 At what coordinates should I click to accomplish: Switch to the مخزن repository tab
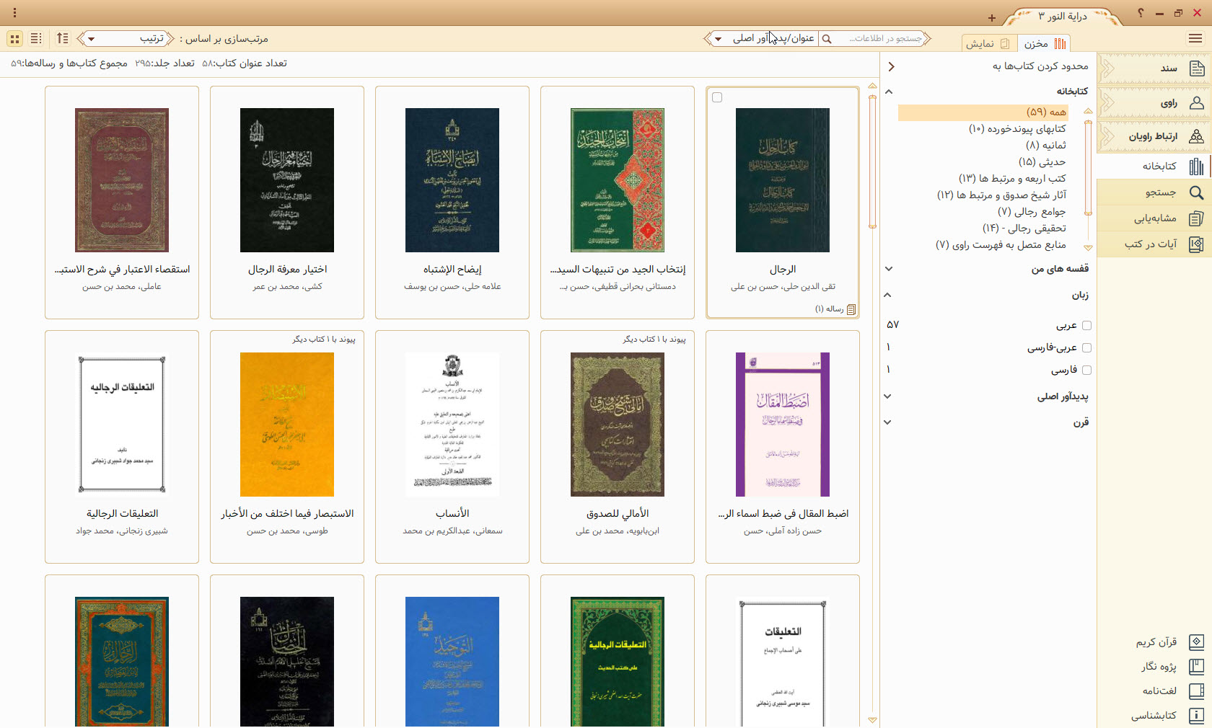point(1044,43)
